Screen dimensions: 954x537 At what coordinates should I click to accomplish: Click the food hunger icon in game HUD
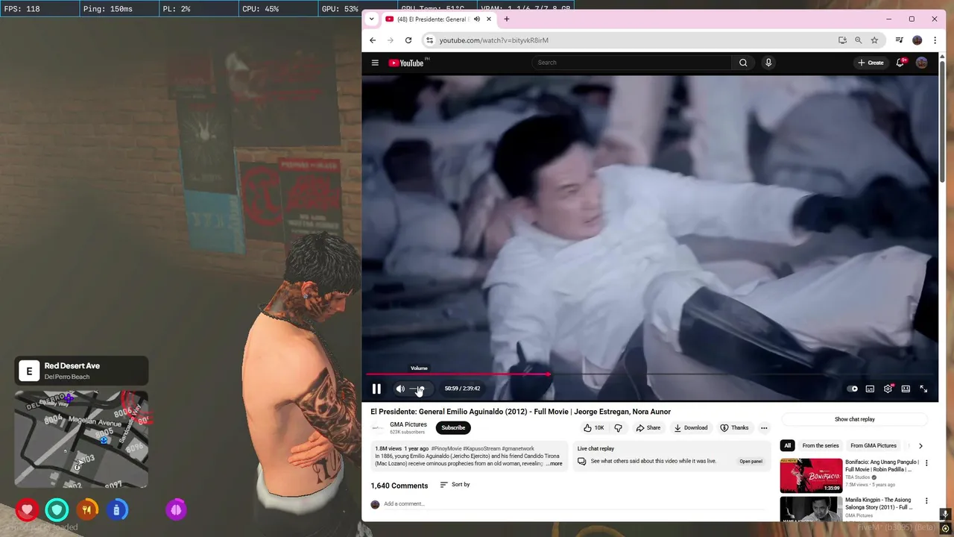pos(87,510)
